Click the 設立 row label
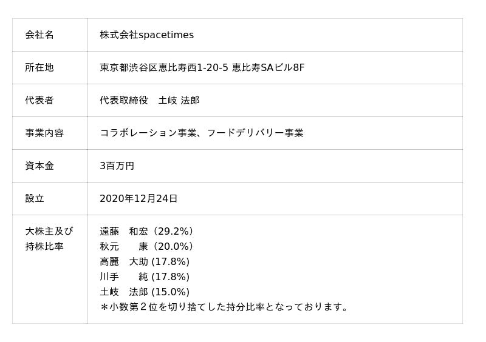Image resolution: width=486 pixels, height=342 pixels. pyautogui.click(x=35, y=199)
